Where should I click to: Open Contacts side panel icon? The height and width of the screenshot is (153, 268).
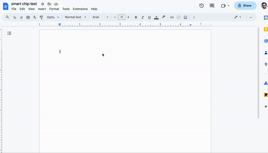click(266, 53)
